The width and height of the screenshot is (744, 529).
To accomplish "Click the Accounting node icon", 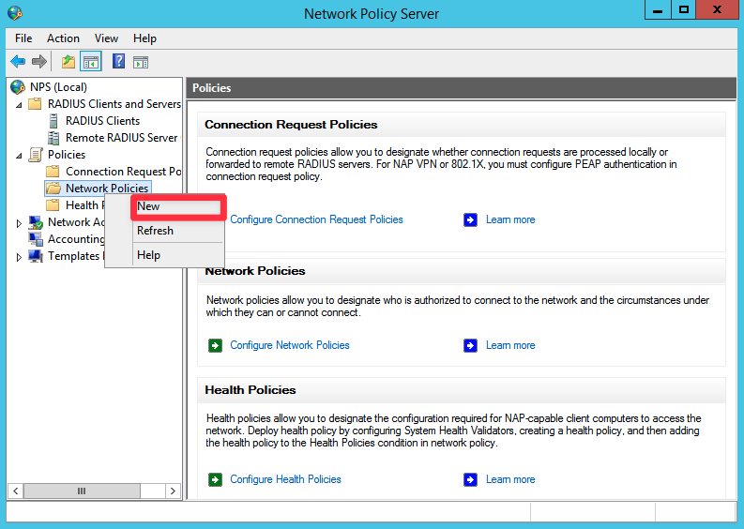I will 36,239.
